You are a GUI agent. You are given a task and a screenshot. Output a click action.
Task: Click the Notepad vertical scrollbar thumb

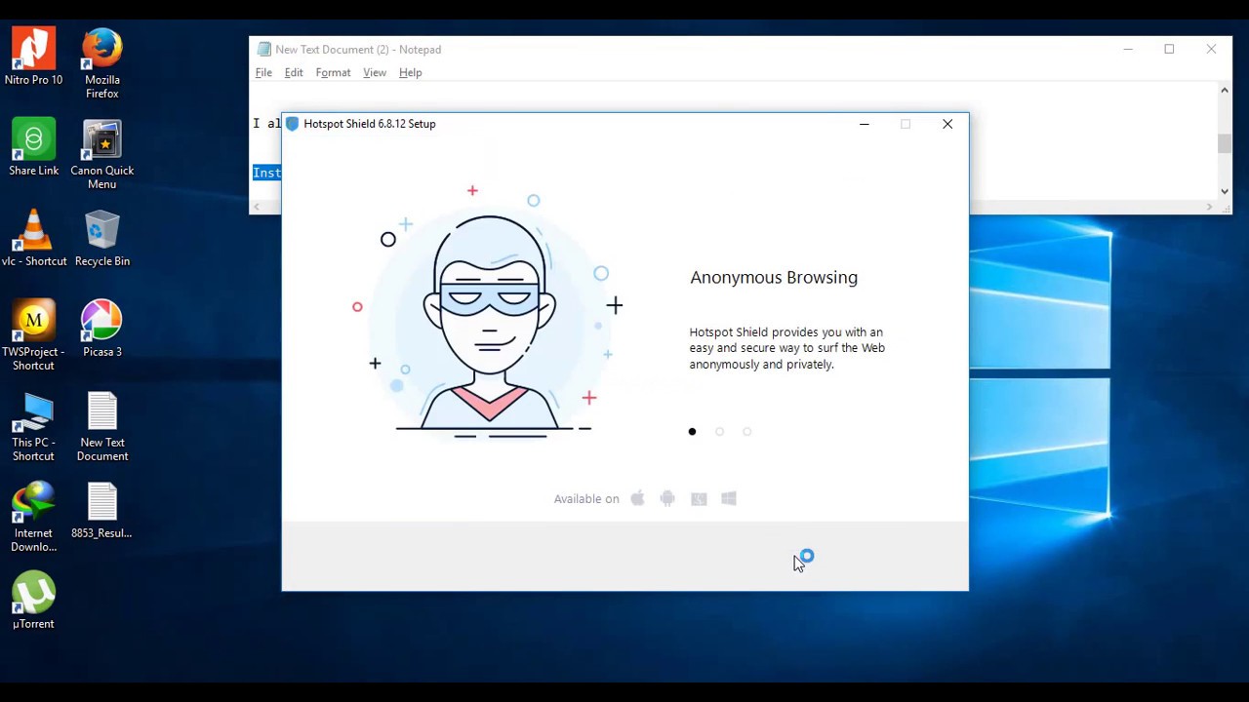coord(1224,144)
